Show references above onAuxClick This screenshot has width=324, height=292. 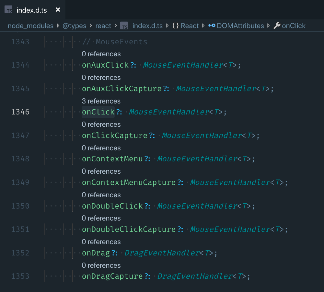pyautogui.click(x=101, y=54)
